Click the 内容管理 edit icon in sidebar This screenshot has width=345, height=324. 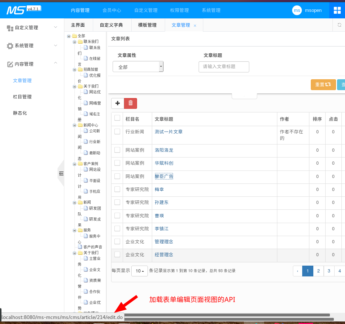click(x=10, y=64)
